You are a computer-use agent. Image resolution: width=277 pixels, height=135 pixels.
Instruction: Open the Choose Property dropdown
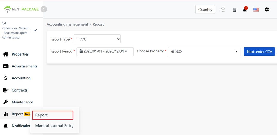(x=204, y=51)
